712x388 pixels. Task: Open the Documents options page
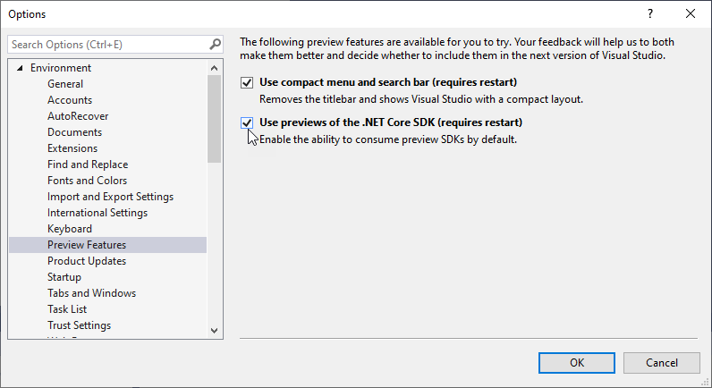pos(75,132)
